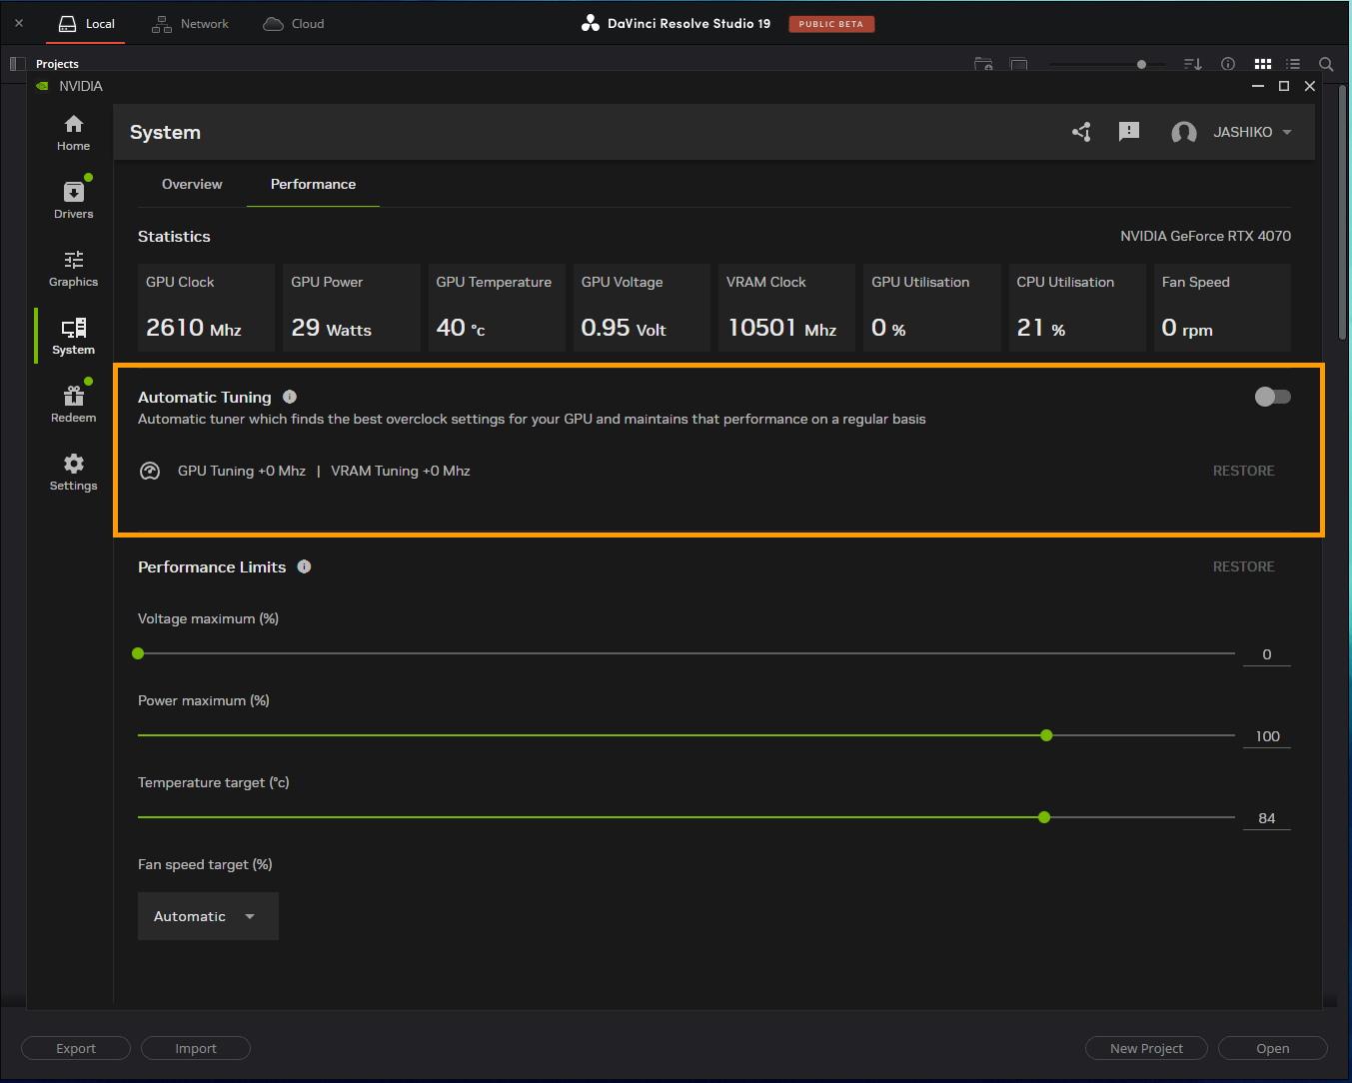The height and width of the screenshot is (1083, 1352).
Task: Click the New Project button
Action: [x=1146, y=1048]
